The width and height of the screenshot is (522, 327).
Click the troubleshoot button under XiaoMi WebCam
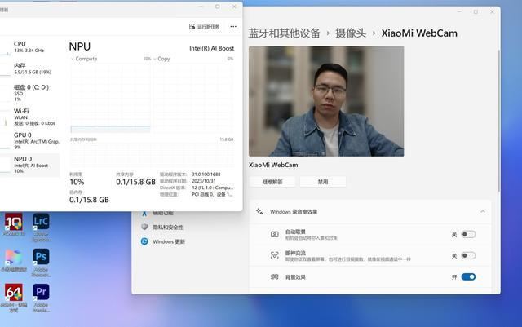[272, 182]
